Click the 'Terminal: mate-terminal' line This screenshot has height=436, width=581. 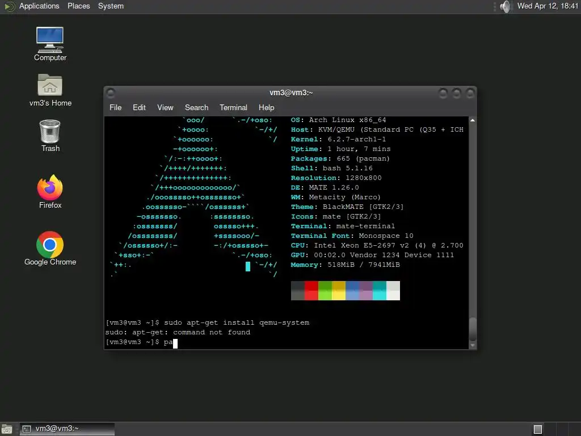pyautogui.click(x=343, y=226)
